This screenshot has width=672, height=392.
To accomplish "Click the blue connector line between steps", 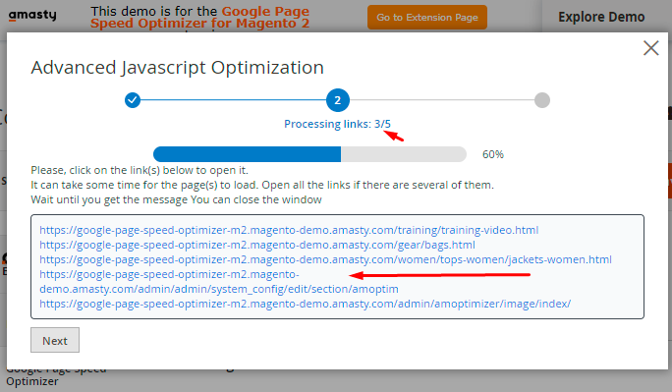I will [234, 100].
